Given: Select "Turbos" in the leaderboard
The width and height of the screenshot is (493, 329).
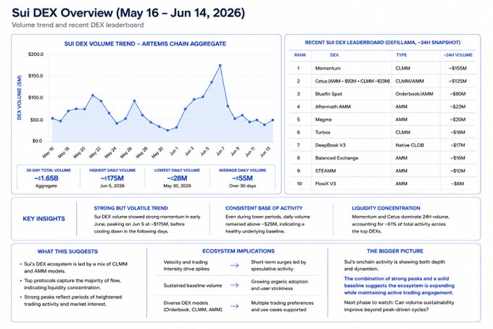Looking at the screenshot, I should [x=323, y=133].
